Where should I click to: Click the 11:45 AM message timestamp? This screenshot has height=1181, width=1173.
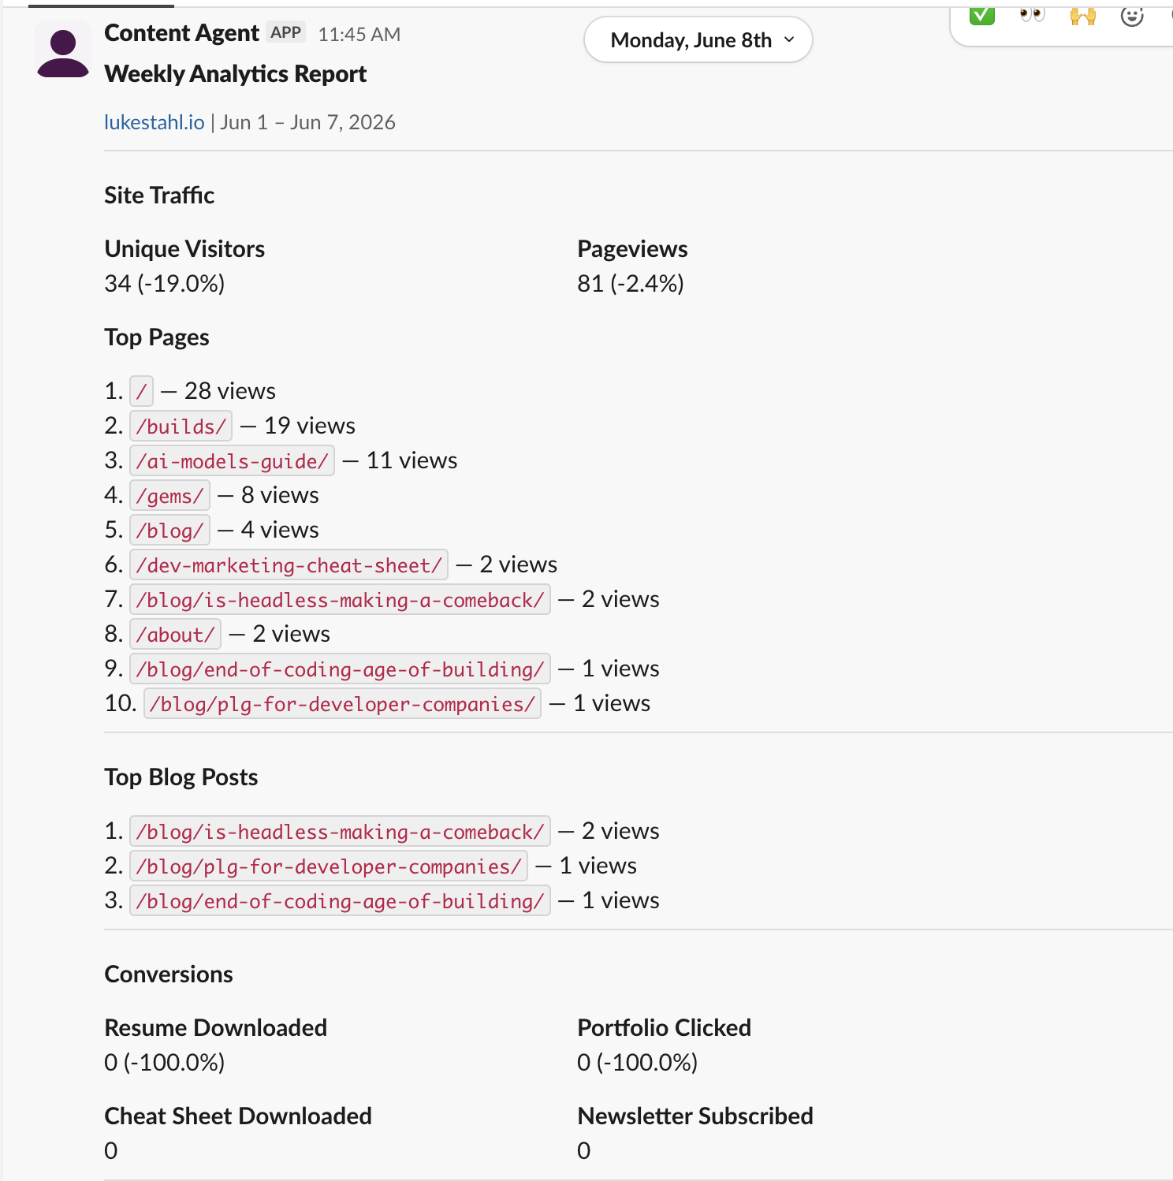[x=359, y=35]
